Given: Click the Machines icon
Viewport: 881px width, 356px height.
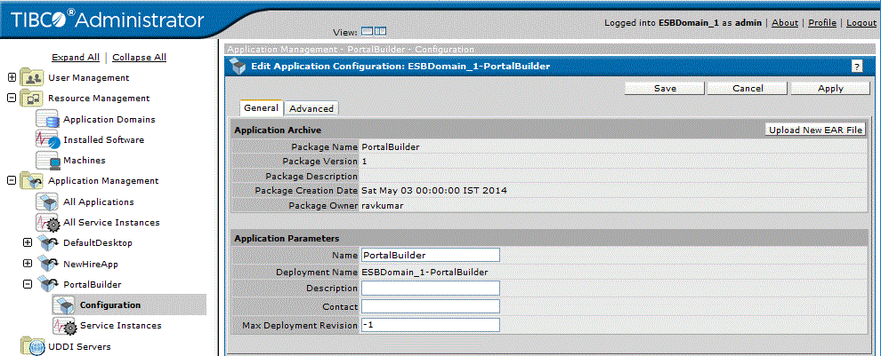Looking at the screenshot, I should click(x=48, y=160).
